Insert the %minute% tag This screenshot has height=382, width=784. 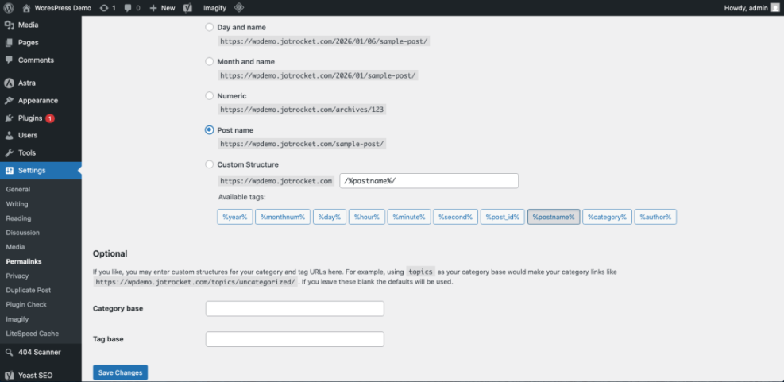point(409,217)
